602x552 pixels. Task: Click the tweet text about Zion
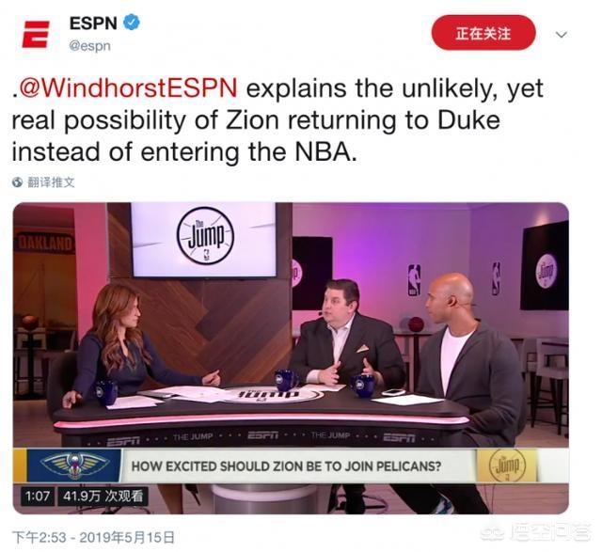(277, 120)
